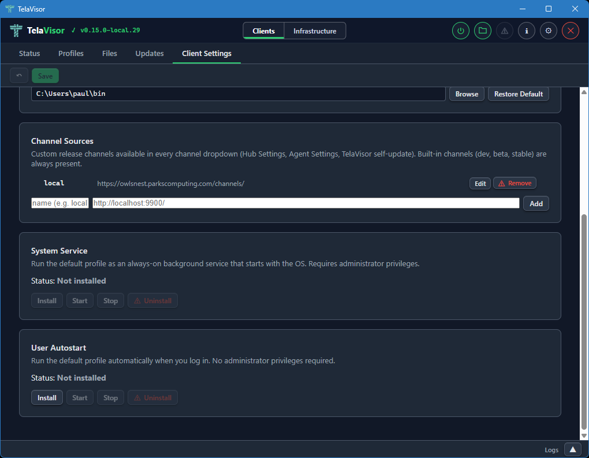Minimize the TelaVisor window
The height and width of the screenshot is (458, 589).
coord(523,9)
